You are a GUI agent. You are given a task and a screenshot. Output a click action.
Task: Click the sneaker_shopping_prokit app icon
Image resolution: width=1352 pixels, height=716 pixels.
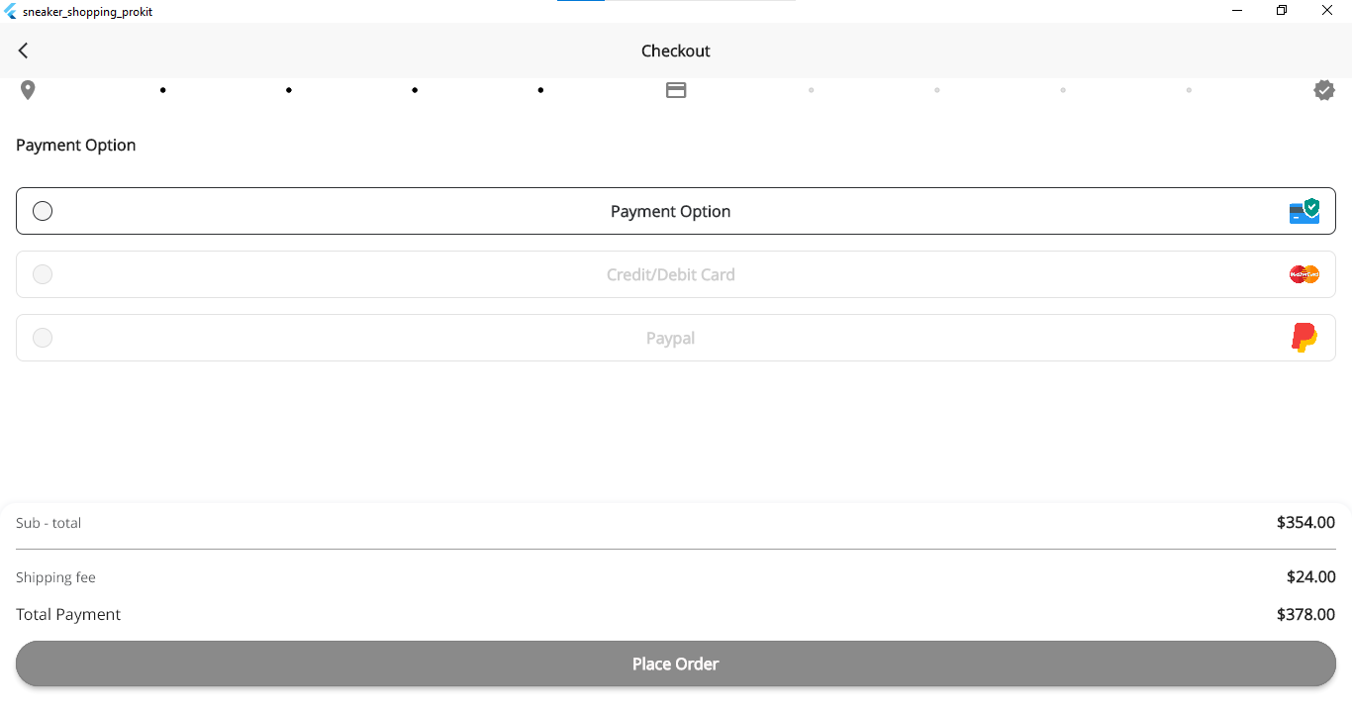[10, 11]
